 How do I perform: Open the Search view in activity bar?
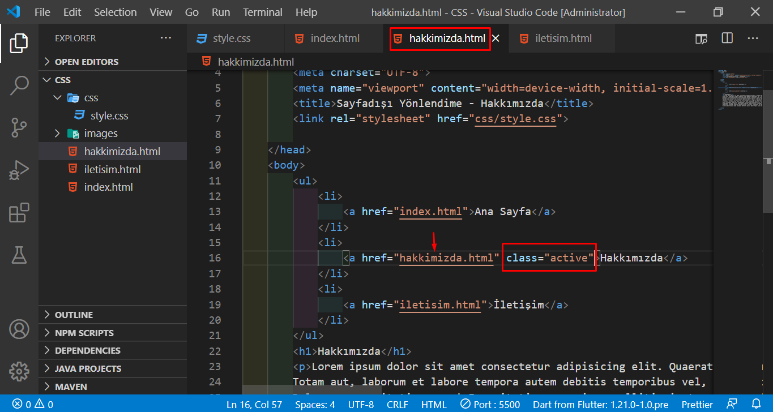[19, 85]
